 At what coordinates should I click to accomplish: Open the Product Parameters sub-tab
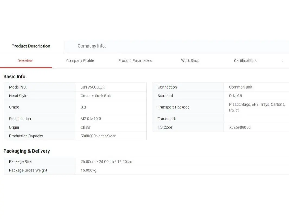point(135,61)
